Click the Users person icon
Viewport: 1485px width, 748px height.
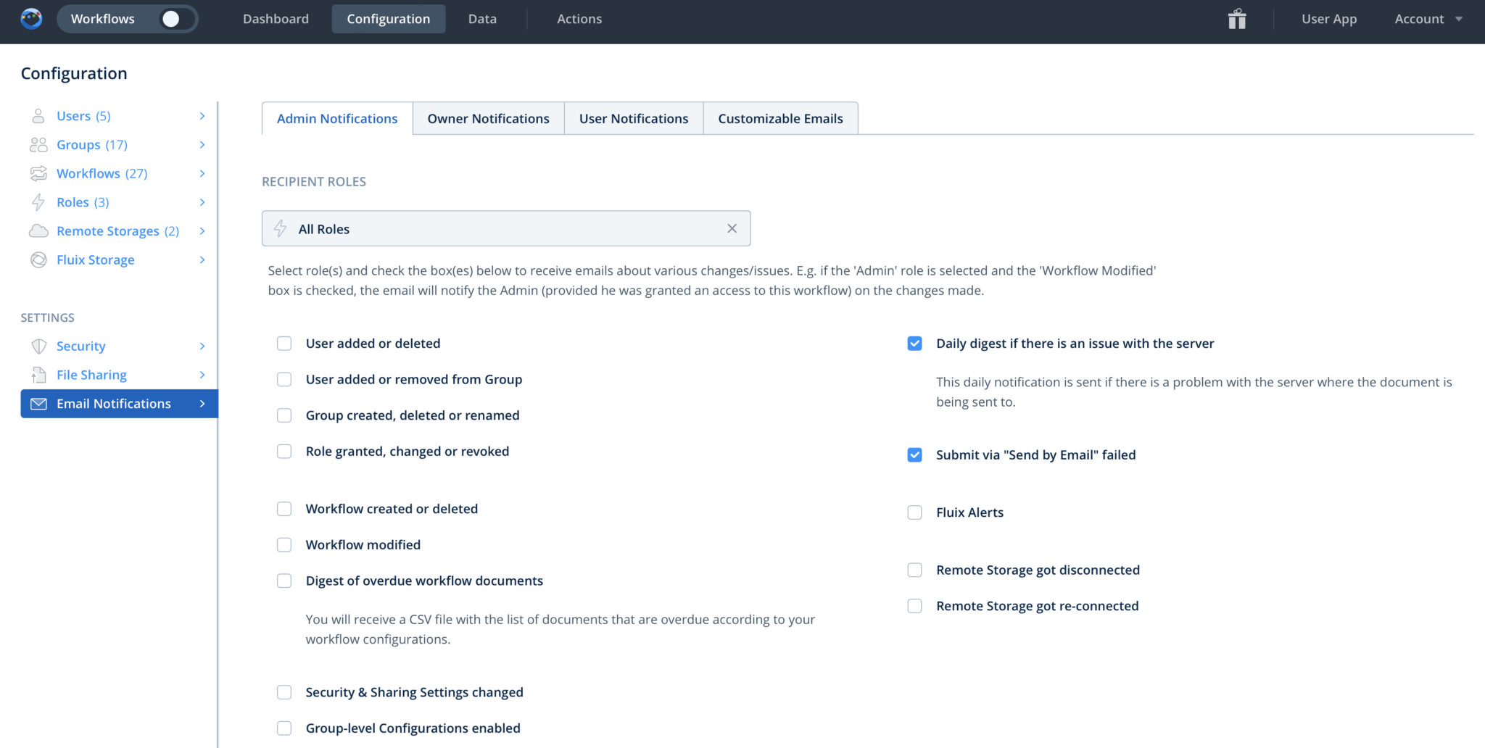point(38,116)
